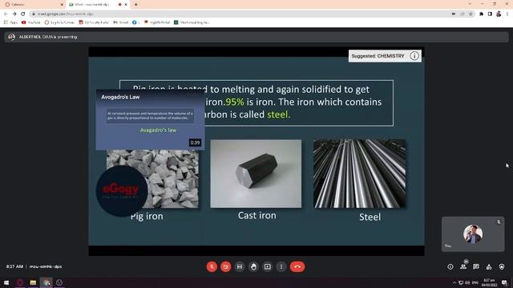Click the browser forward arrow
513x288 pixels.
tap(14, 14)
